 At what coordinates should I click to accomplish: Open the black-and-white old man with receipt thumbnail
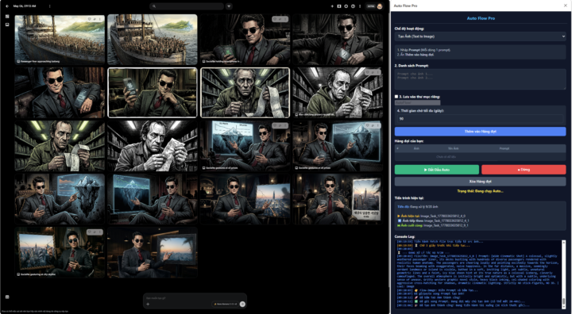153,146
